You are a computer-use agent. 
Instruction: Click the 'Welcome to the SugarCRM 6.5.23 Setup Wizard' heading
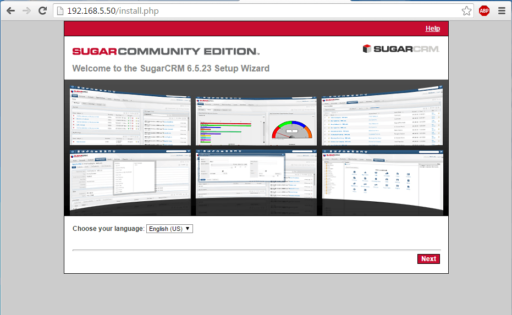tap(171, 69)
